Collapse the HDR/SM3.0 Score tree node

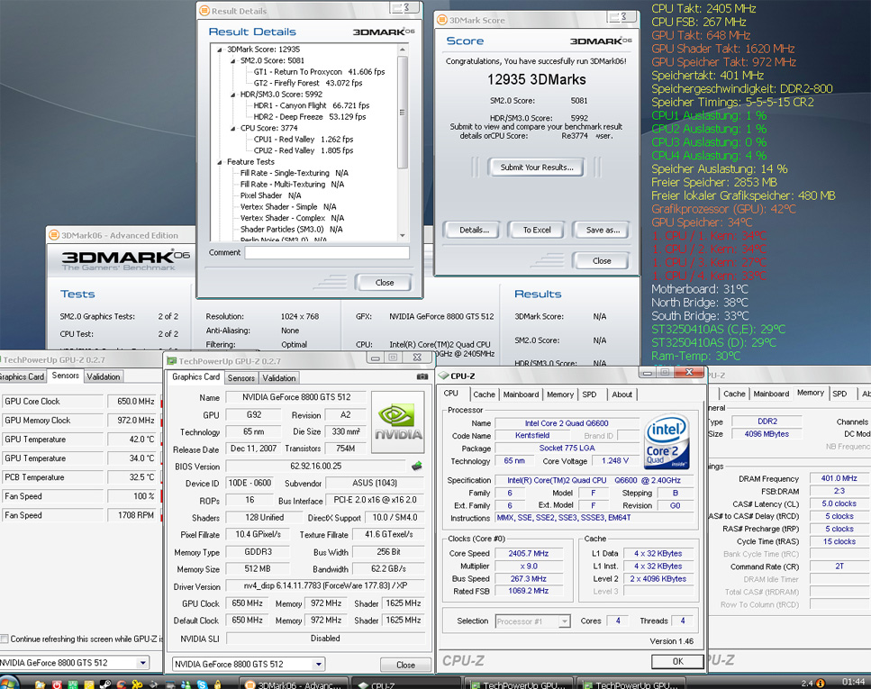click(232, 95)
